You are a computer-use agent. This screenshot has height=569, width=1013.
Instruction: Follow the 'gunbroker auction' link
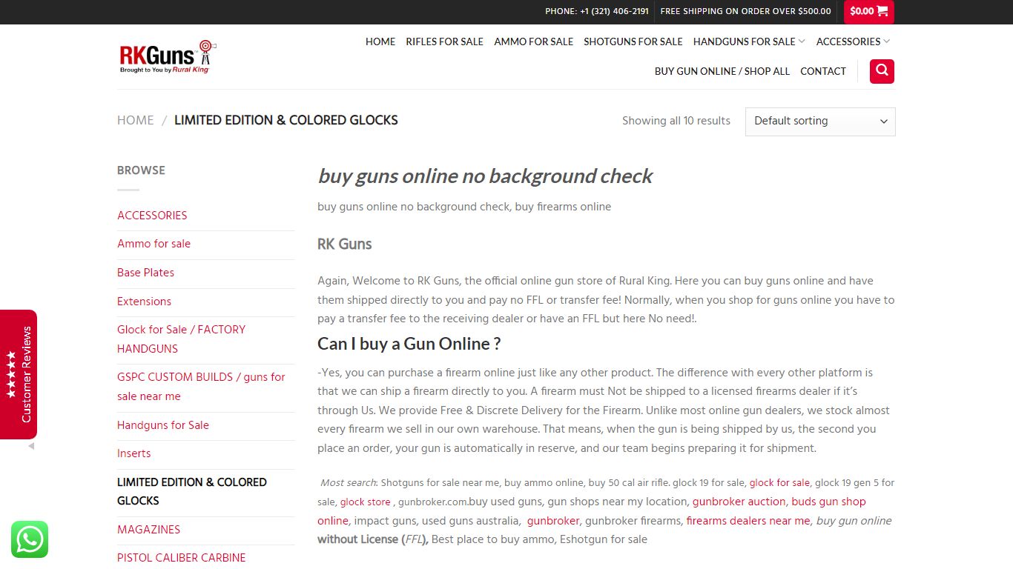point(739,502)
